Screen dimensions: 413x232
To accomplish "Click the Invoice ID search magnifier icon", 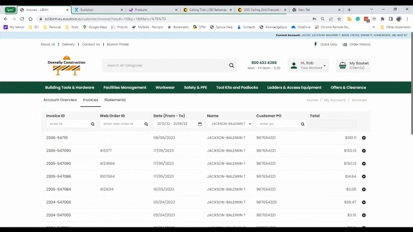I will [x=92, y=124].
